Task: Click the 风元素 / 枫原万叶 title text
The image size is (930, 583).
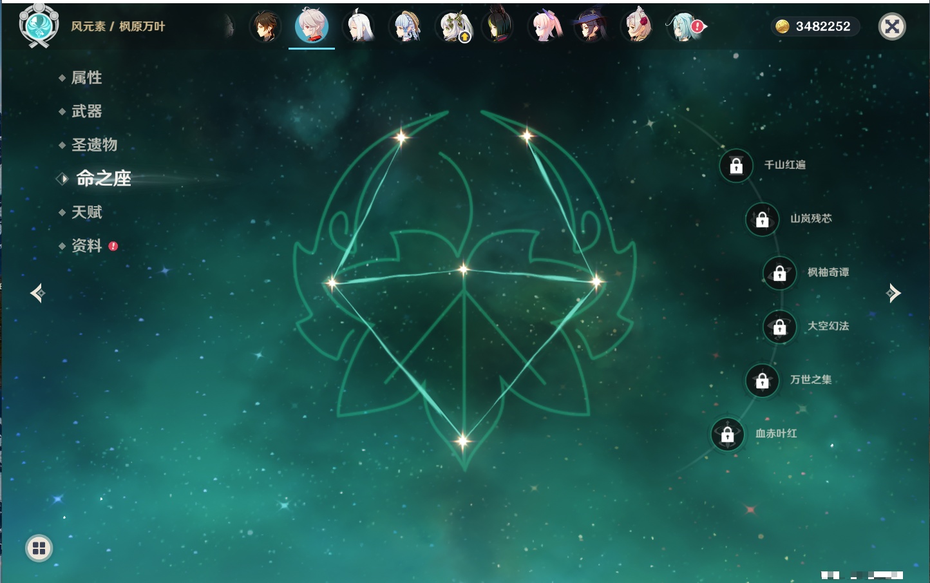Action: pyautogui.click(x=118, y=26)
